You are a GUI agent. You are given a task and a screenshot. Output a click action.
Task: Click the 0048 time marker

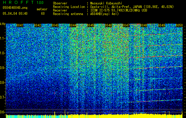144,25
